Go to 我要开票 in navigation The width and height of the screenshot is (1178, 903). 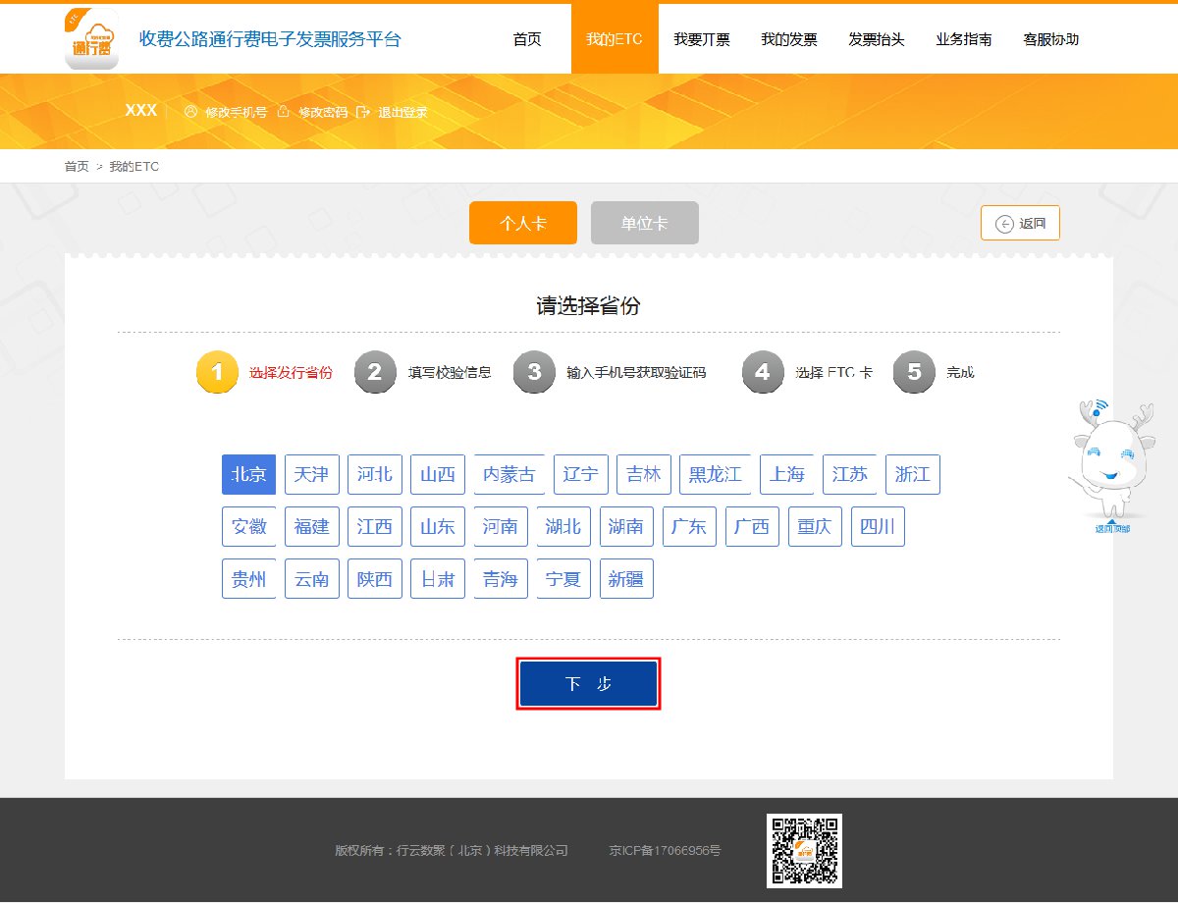701,39
